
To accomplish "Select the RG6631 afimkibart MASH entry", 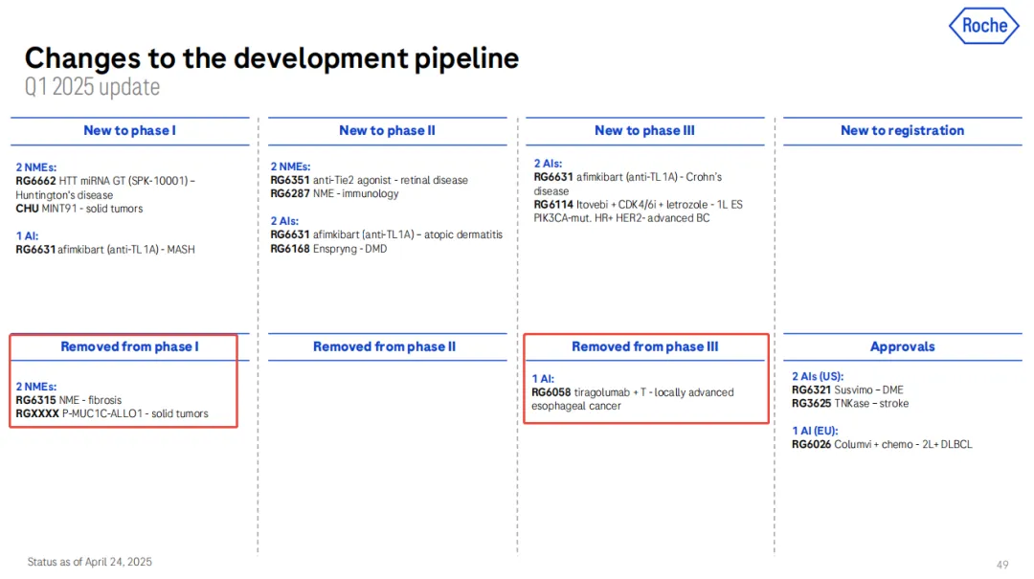I will click(105, 249).
